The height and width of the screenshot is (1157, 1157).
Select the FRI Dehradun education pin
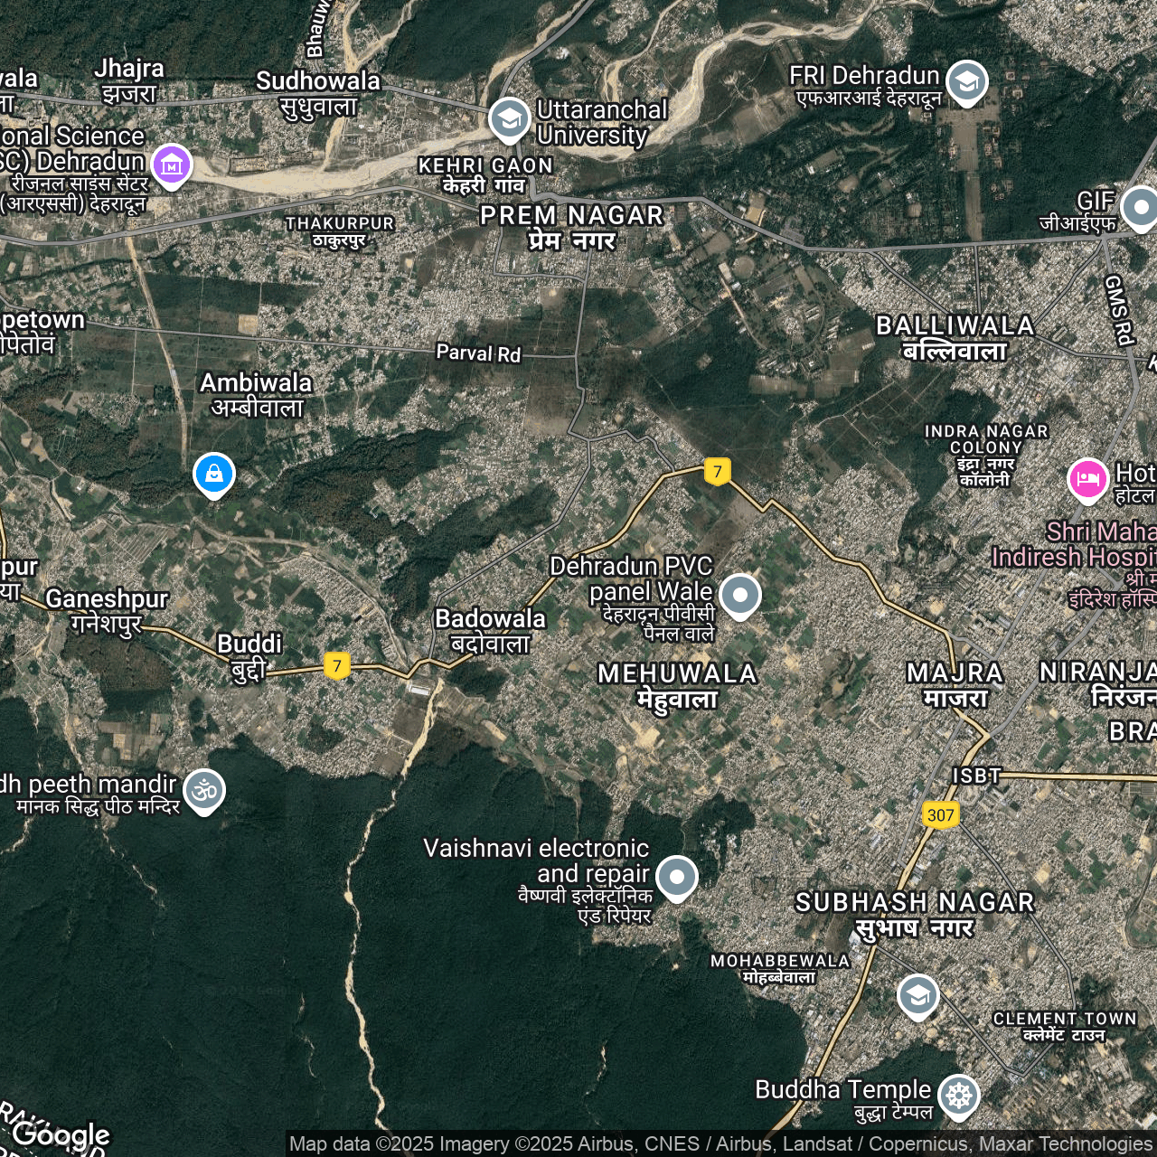(966, 81)
